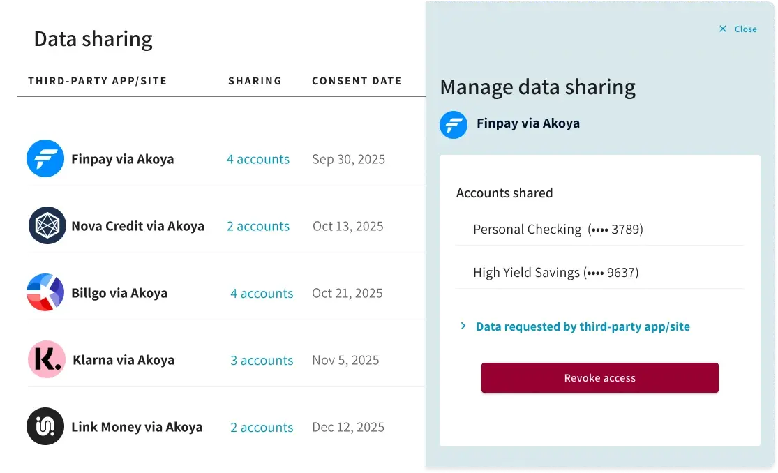Open Finpay's 4 accounts link
This screenshot has height=473, width=778.
[x=258, y=159]
